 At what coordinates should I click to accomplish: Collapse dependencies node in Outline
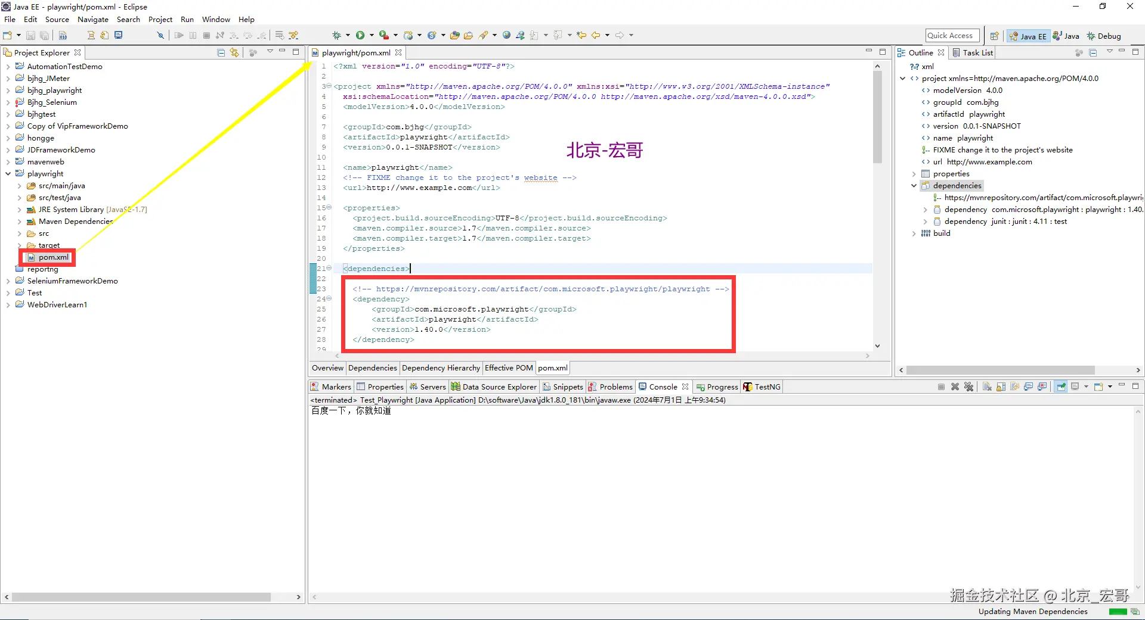point(914,186)
